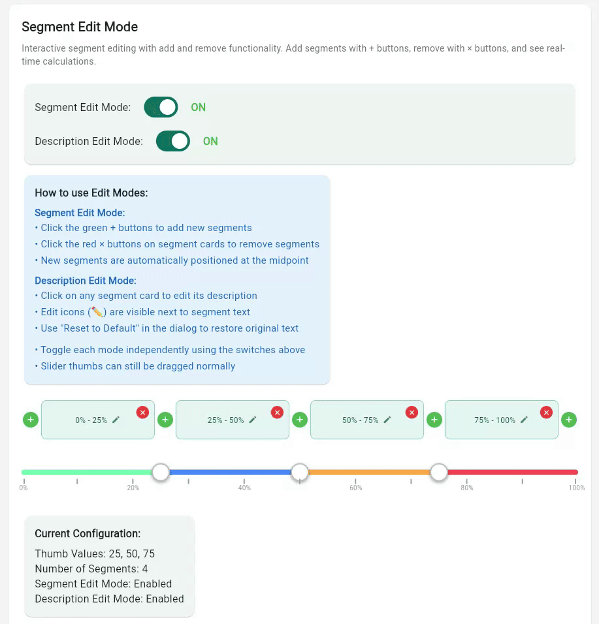The width and height of the screenshot is (599, 624).
Task: Click the red × icon on the '0% - 25%' card
Action: [x=142, y=412]
